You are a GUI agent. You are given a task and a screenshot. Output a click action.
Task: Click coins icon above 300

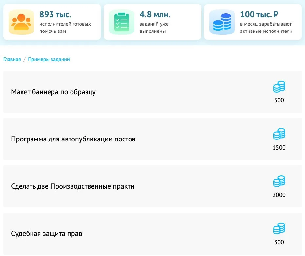click(279, 228)
